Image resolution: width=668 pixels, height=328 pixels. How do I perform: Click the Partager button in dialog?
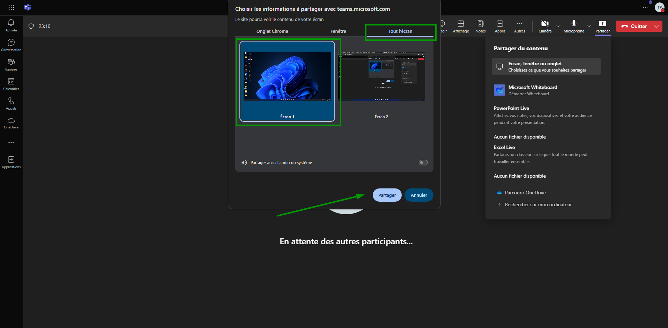tap(387, 195)
